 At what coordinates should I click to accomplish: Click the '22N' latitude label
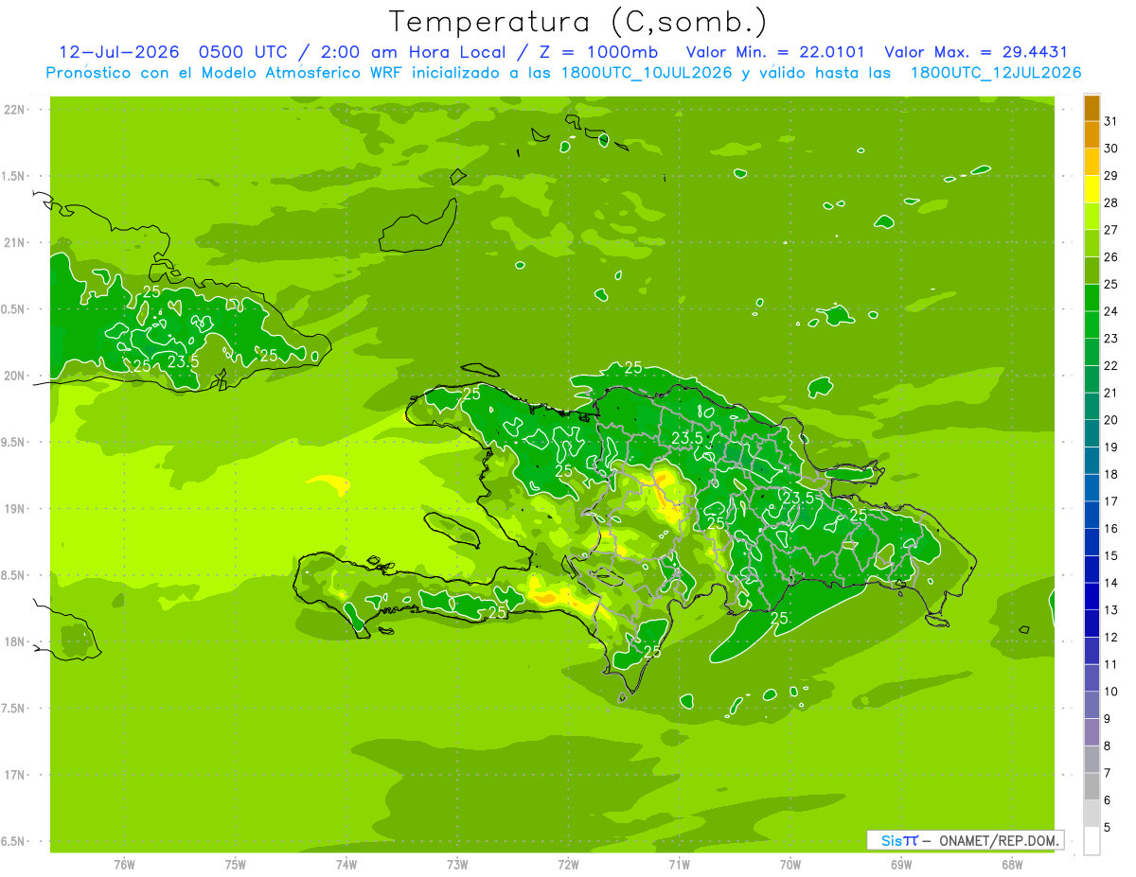[x=14, y=110]
